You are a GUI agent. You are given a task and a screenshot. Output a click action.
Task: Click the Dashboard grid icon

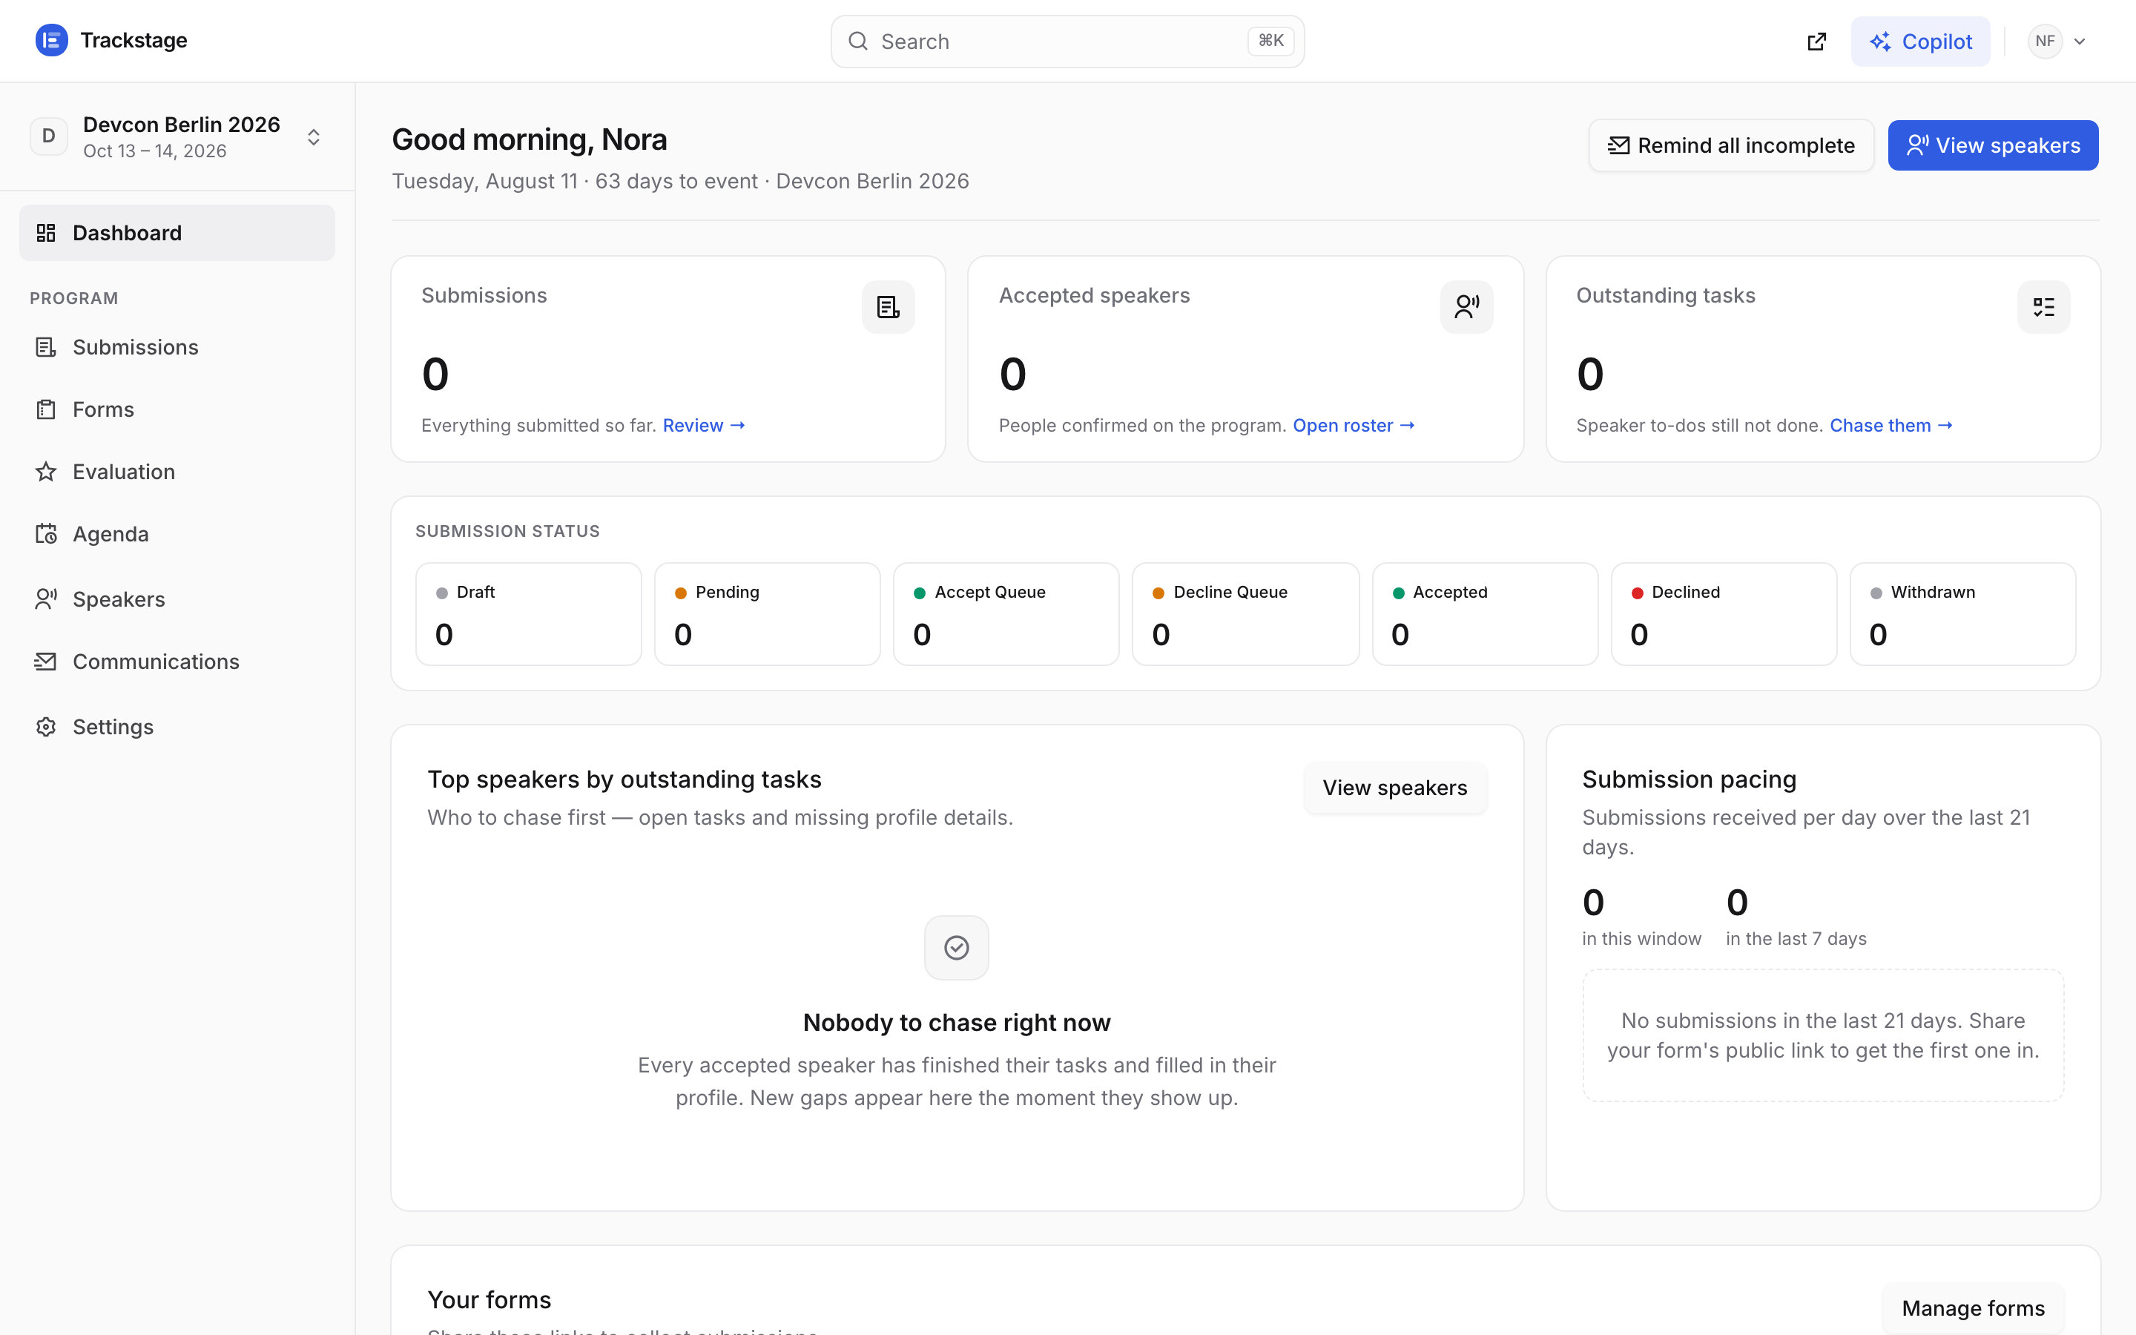(x=46, y=233)
